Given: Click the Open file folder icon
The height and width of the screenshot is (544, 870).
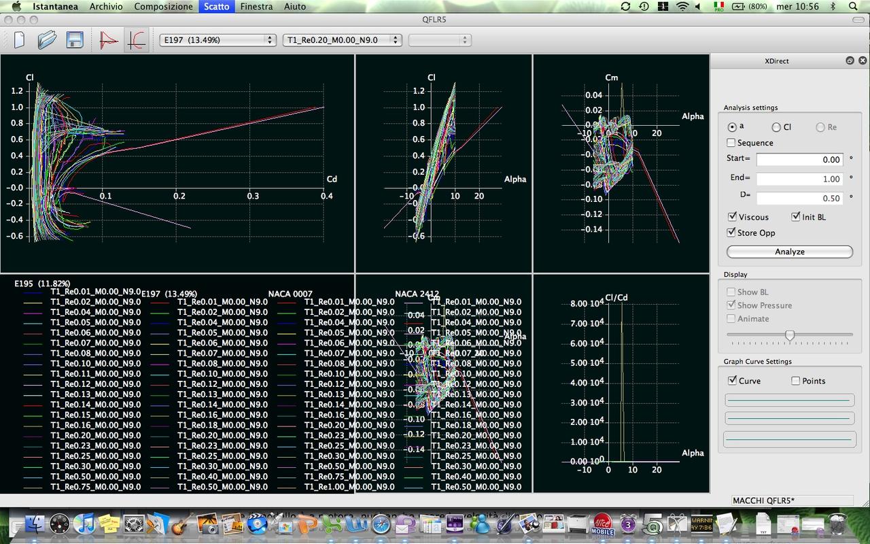Looking at the screenshot, I should point(47,40).
